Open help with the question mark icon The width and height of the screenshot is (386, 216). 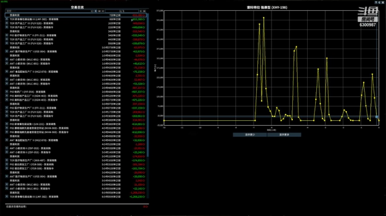376,2
